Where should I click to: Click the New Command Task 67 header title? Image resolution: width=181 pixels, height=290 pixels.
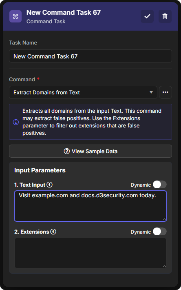64,12
